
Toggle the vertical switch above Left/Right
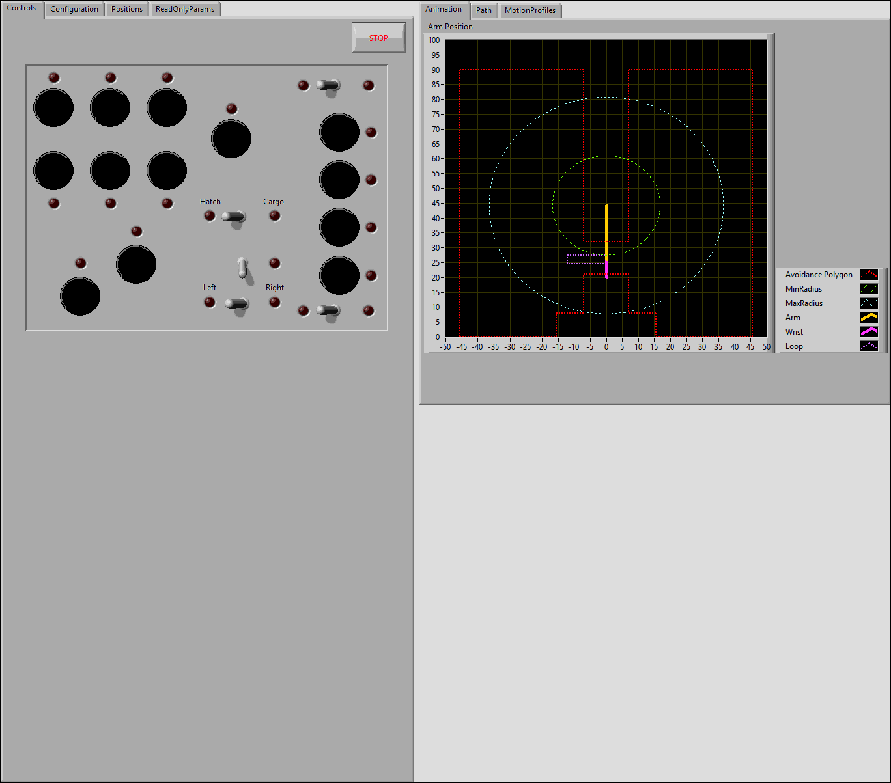(x=243, y=268)
